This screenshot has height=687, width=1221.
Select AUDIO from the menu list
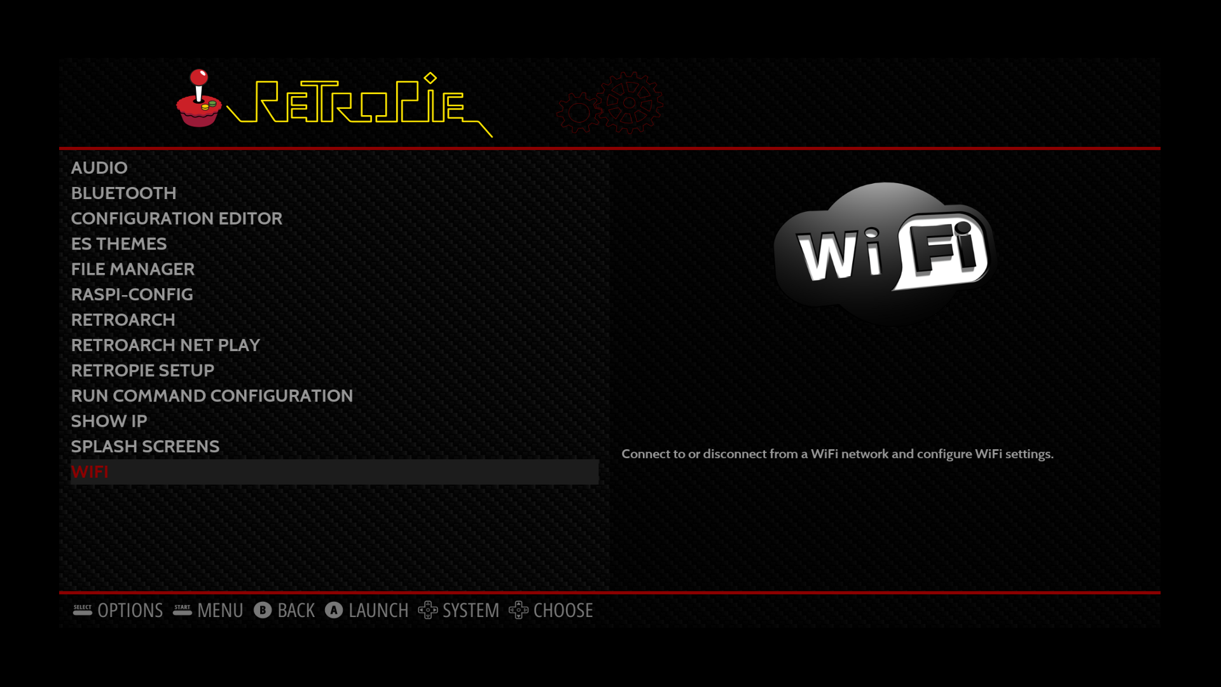[99, 167]
